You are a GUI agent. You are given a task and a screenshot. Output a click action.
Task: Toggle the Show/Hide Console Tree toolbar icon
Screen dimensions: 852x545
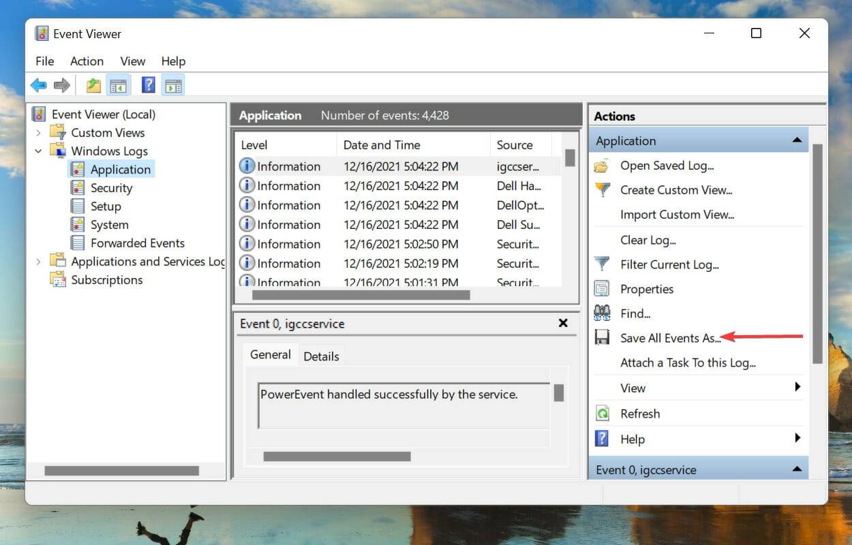(118, 85)
